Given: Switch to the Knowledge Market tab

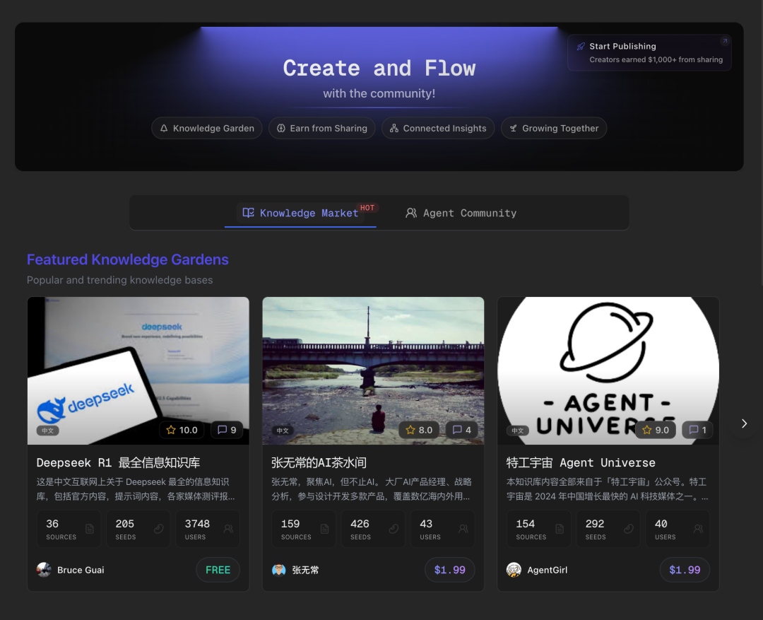Looking at the screenshot, I should click(x=300, y=213).
